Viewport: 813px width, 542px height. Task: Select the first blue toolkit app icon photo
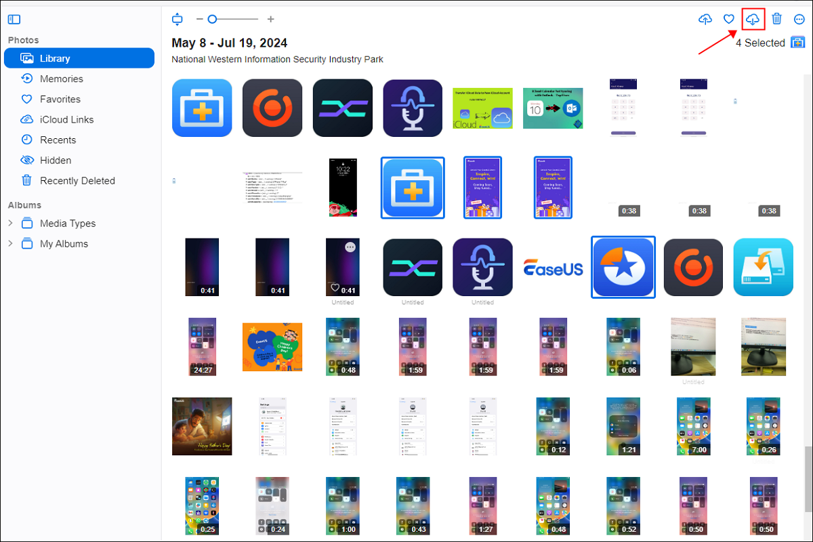pos(202,108)
